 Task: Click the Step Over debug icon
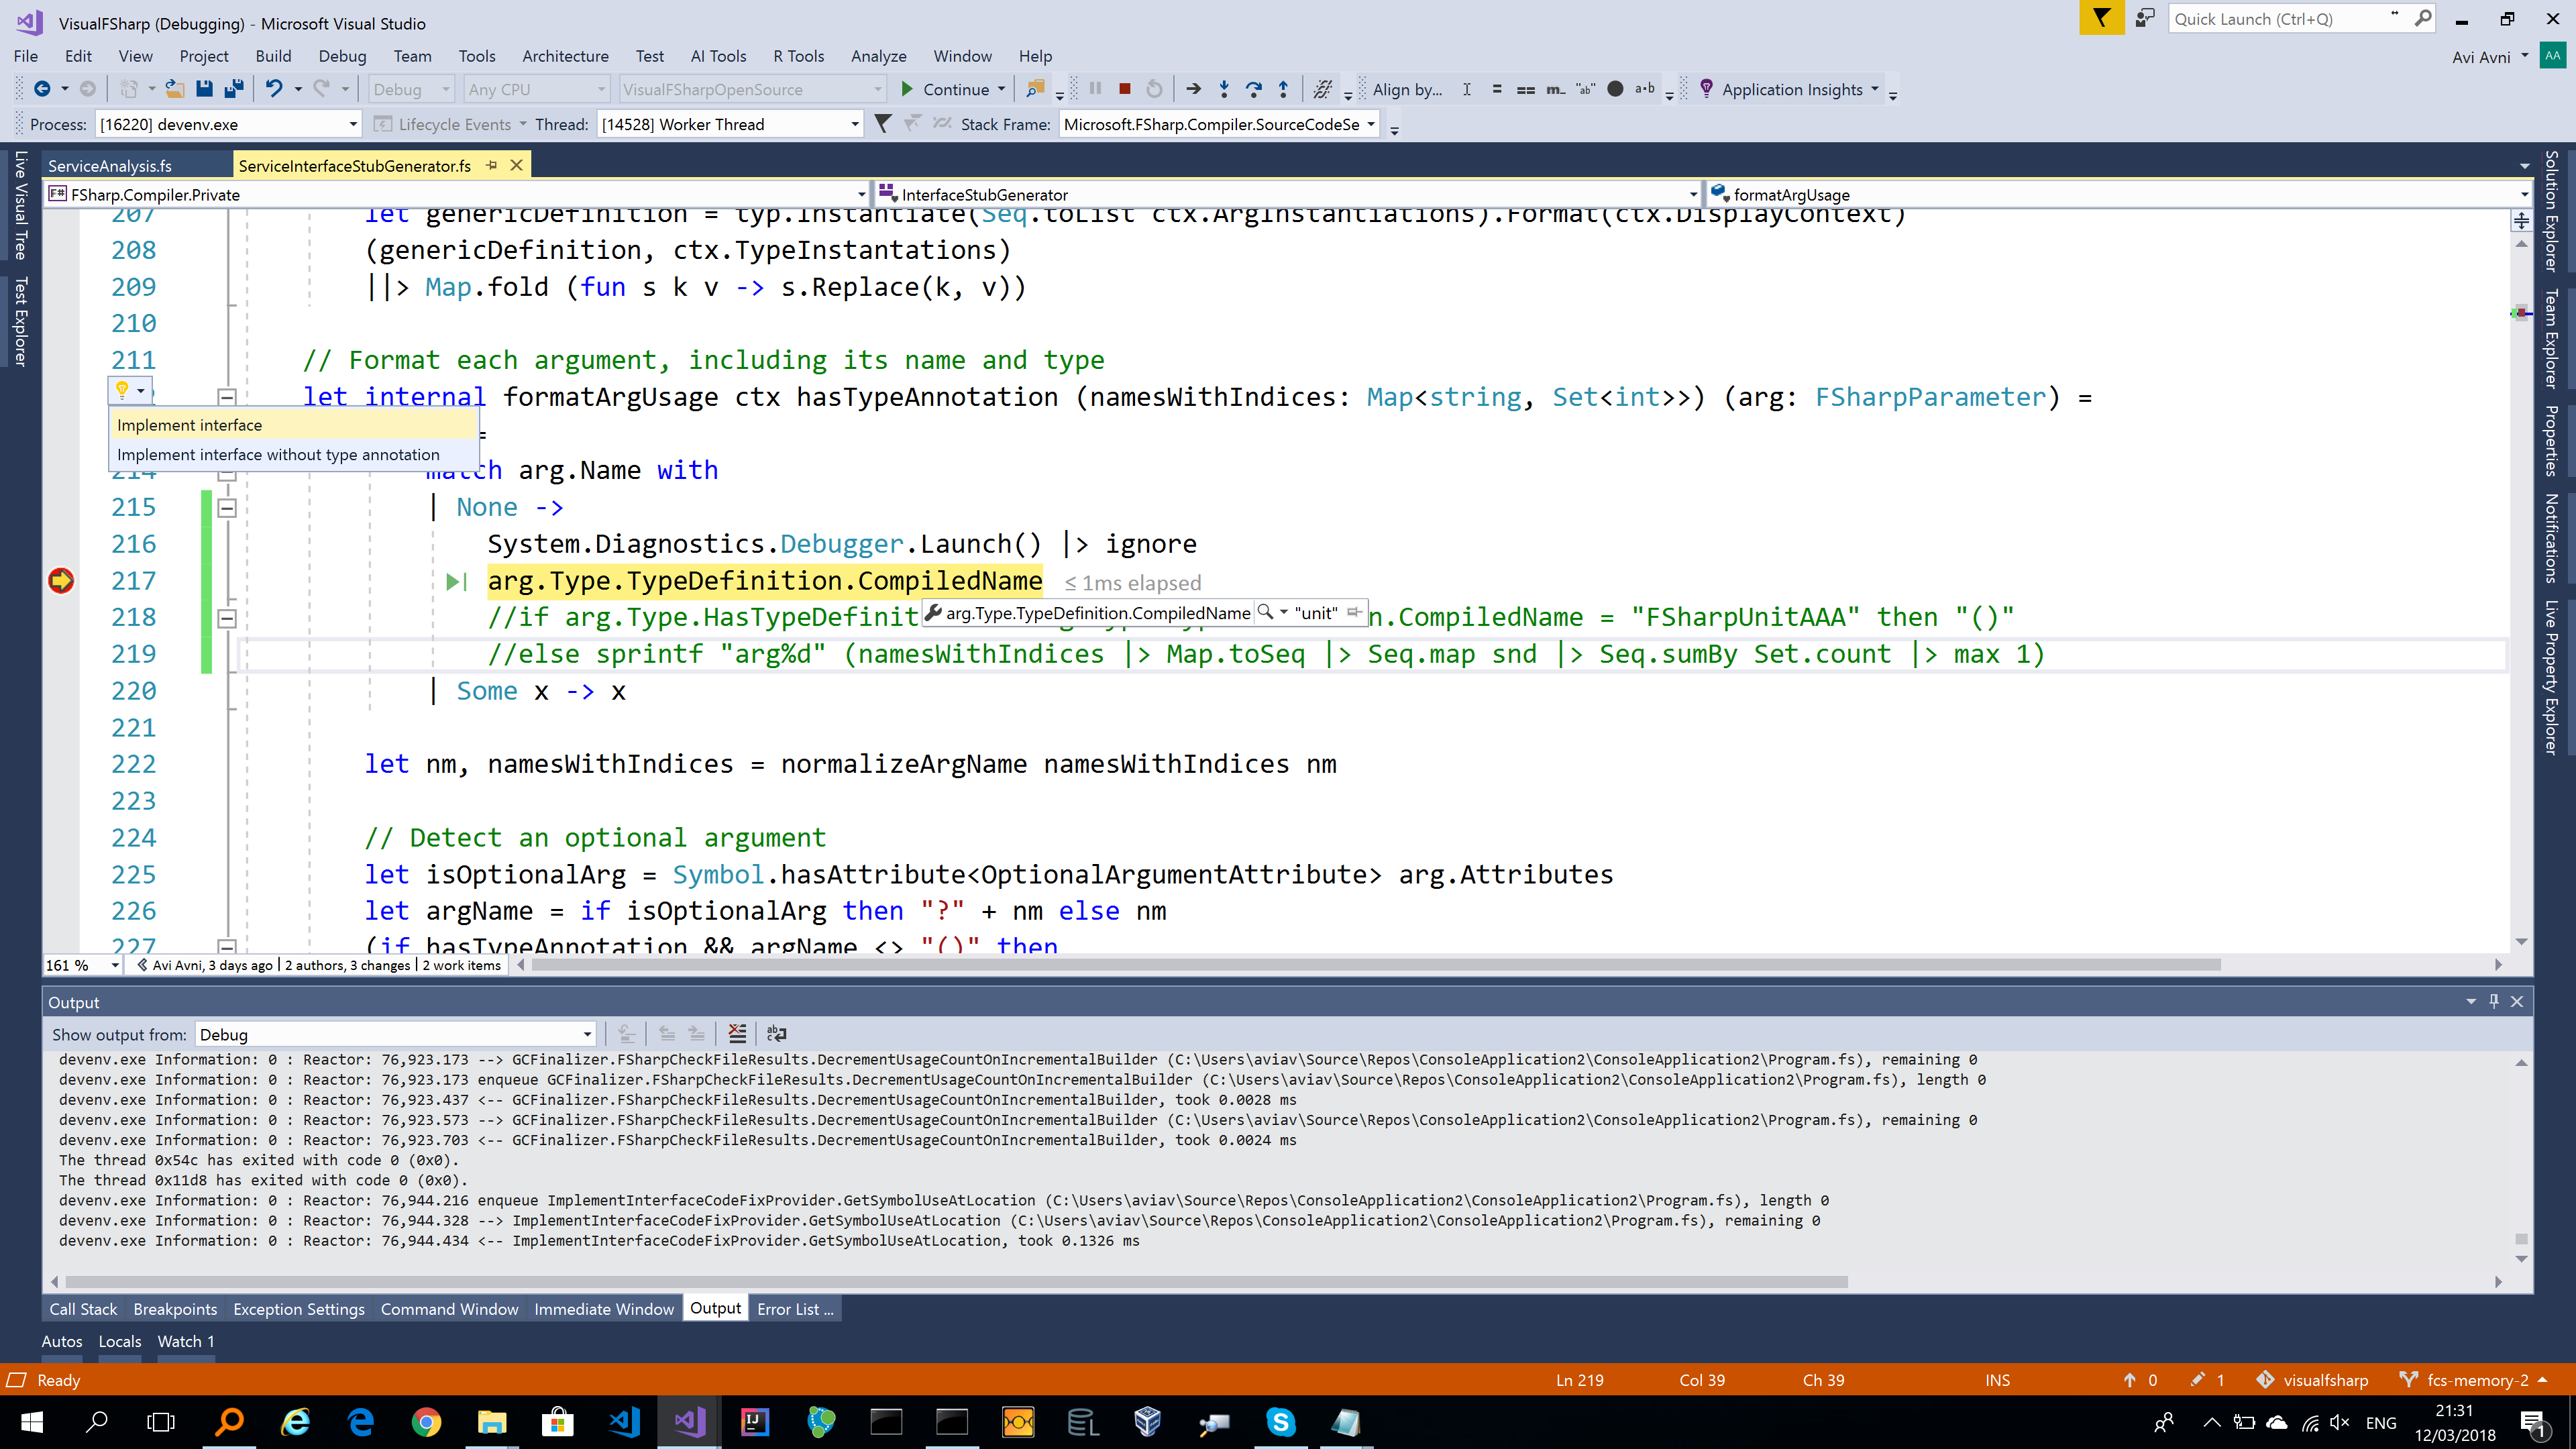tap(1253, 89)
